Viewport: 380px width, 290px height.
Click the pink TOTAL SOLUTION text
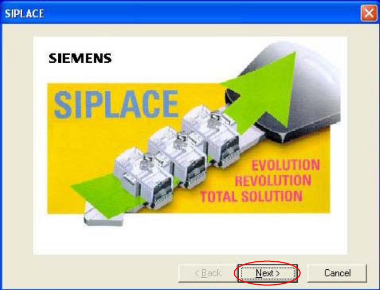pos(251,196)
